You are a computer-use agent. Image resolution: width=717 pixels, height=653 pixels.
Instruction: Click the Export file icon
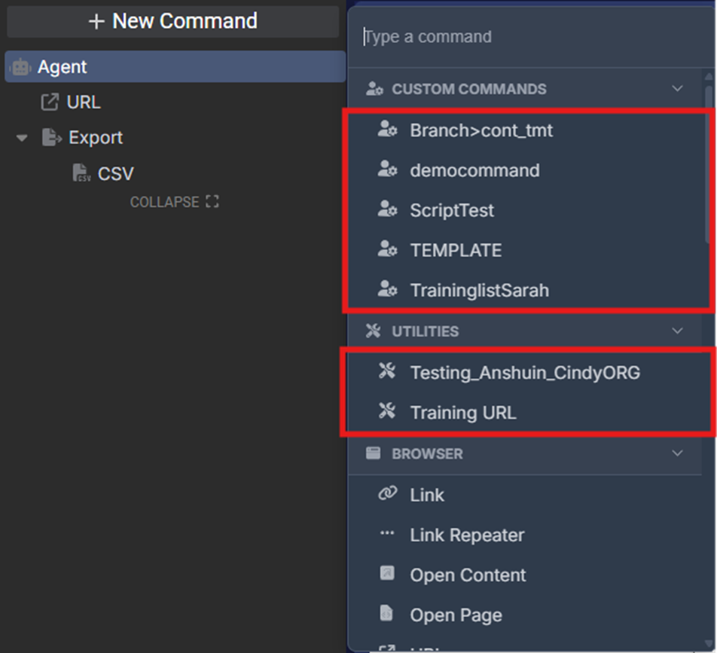tap(51, 137)
